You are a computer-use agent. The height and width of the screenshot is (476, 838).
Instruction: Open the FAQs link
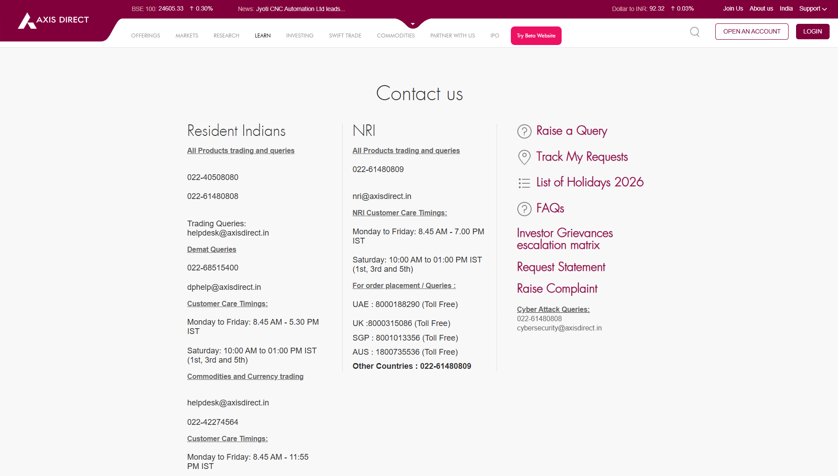pos(550,208)
